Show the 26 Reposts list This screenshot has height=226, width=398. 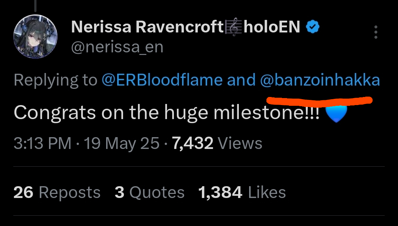click(x=57, y=192)
